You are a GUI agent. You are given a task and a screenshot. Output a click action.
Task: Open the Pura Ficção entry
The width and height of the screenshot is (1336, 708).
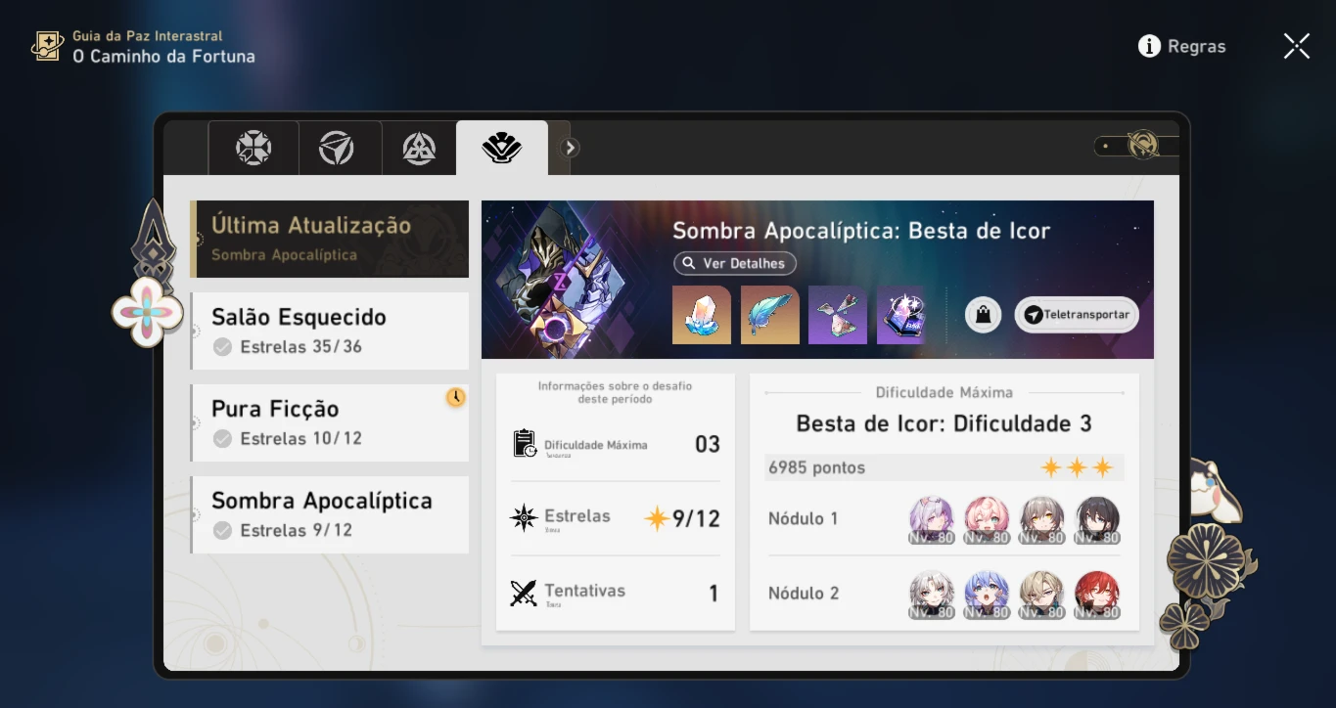pos(330,422)
